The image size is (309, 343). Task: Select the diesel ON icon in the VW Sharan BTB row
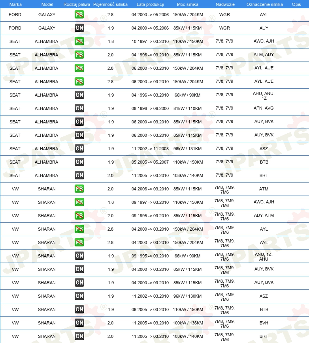79,309
